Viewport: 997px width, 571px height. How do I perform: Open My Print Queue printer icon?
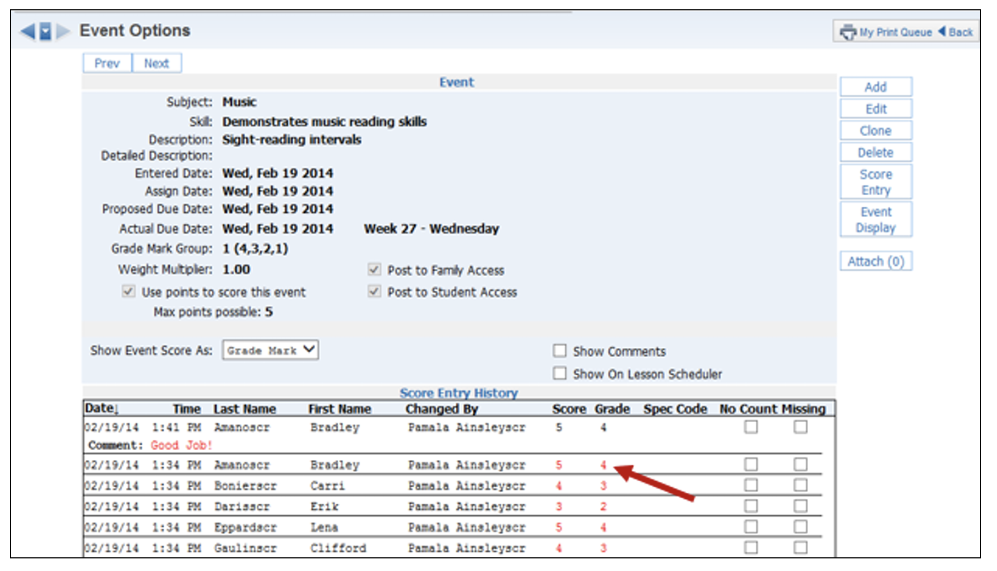(848, 32)
